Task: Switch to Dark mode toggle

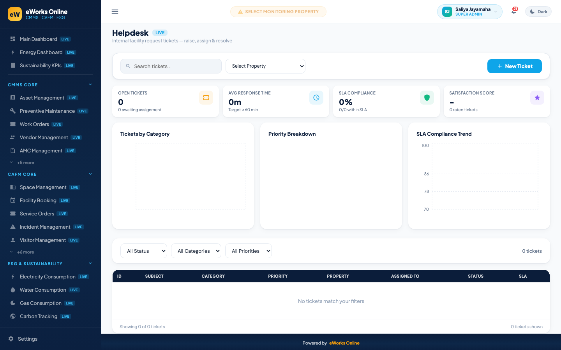Action: [x=538, y=12]
